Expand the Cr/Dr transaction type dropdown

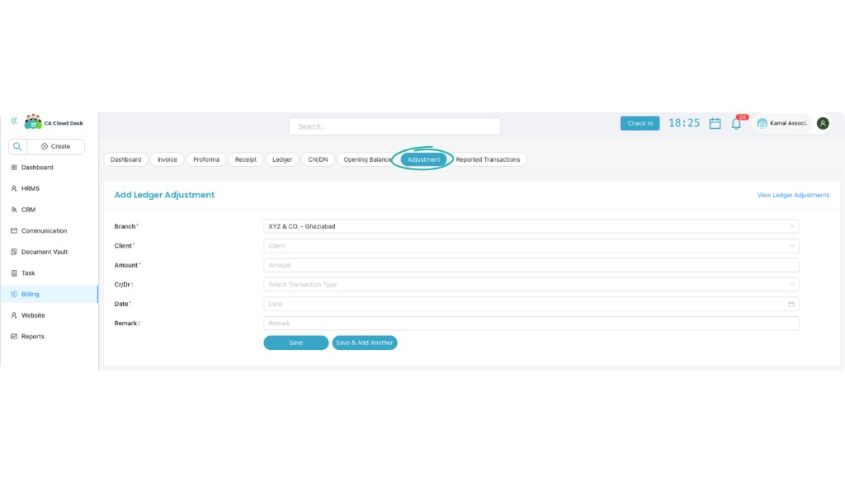pyautogui.click(x=528, y=284)
